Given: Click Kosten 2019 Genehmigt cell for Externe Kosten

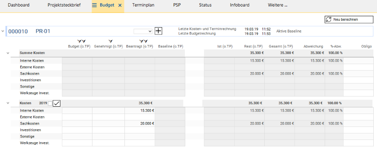Looking at the screenshot, I should click(108, 117).
